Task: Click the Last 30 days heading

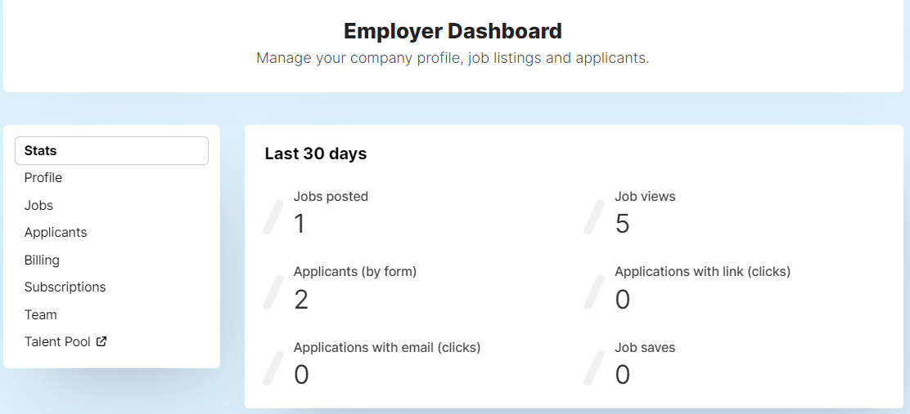Action: (316, 154)
